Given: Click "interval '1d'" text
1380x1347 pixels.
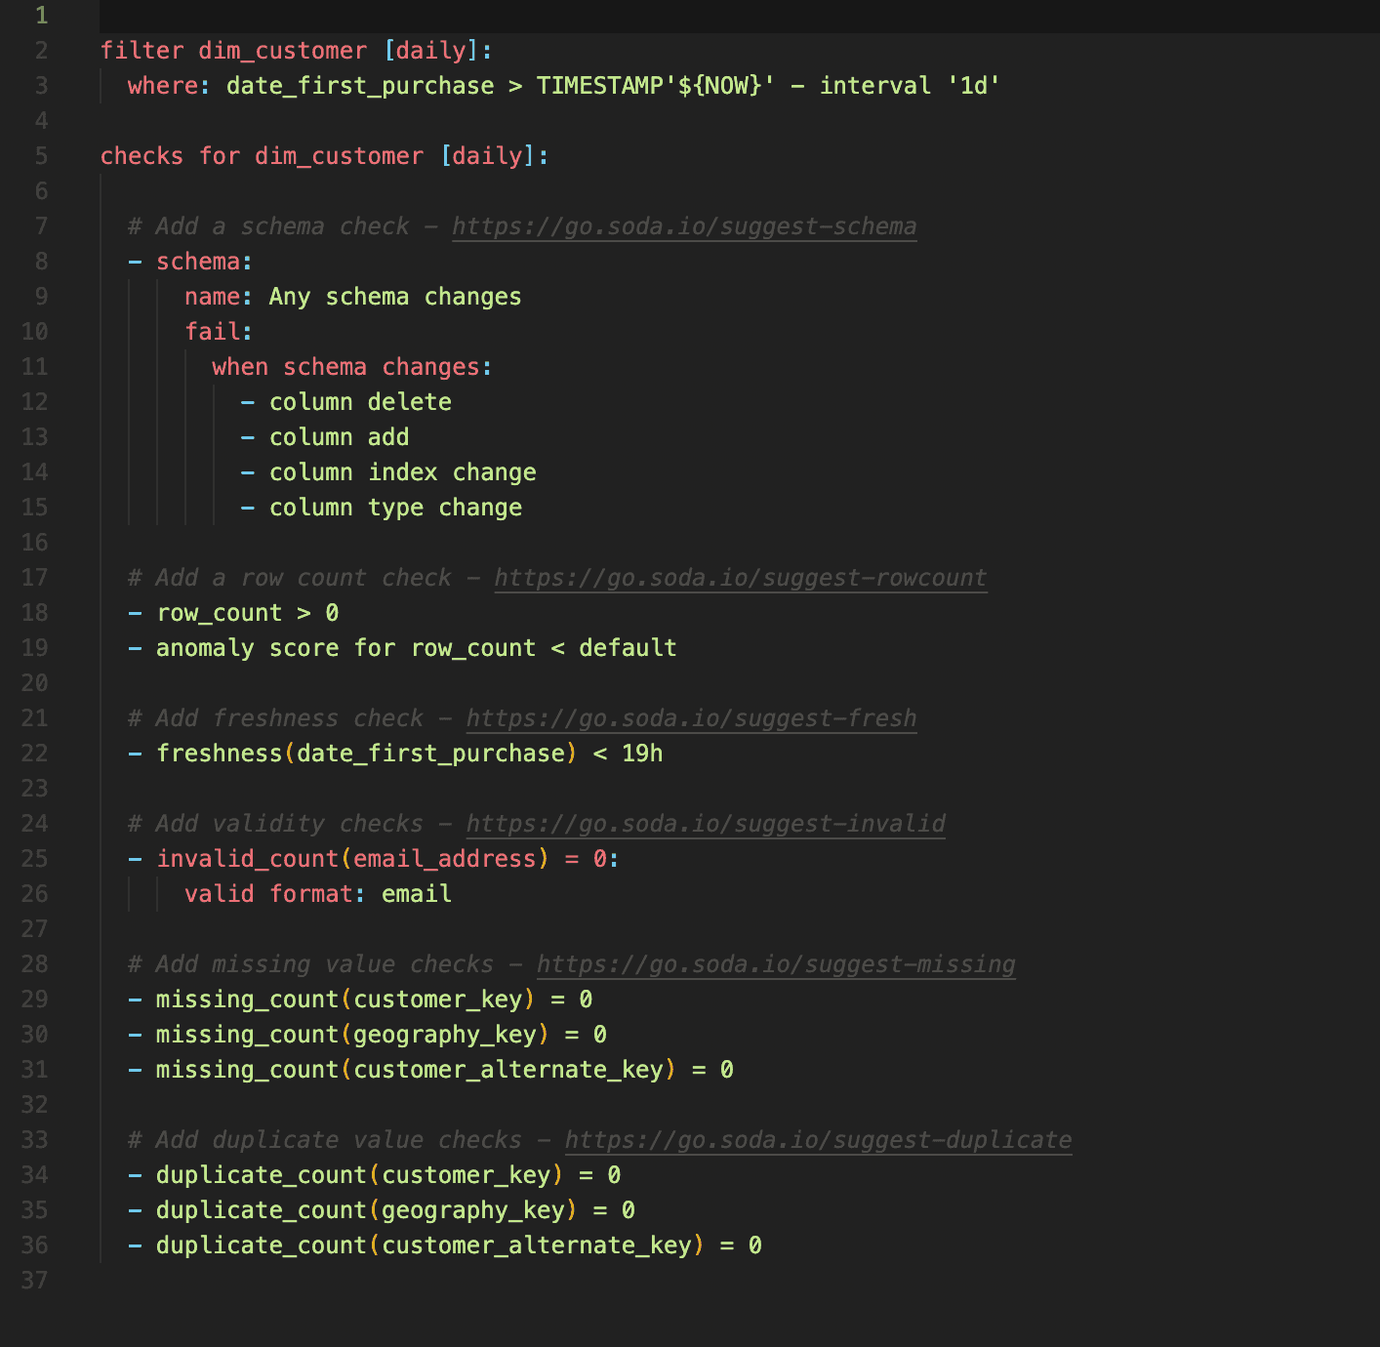Looking at the screenshot, I should (x=910, y=86).
